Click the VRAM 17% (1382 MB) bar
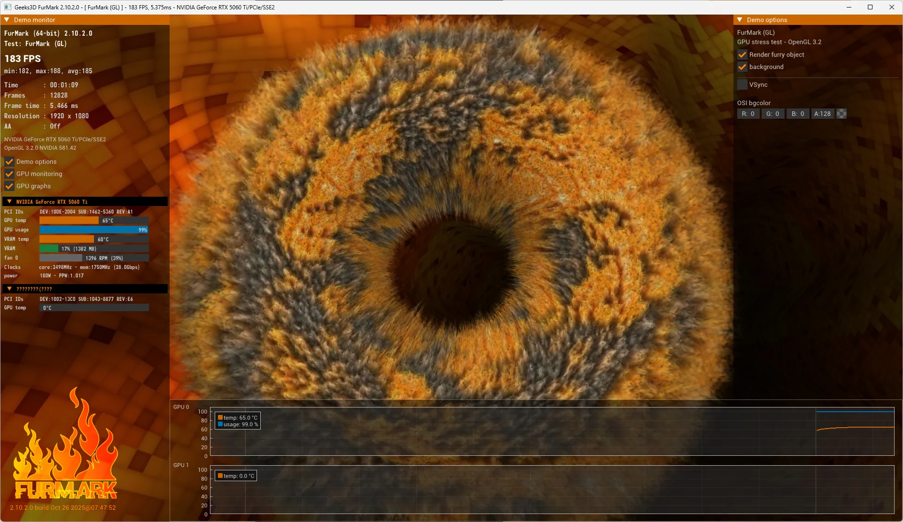 94,249
